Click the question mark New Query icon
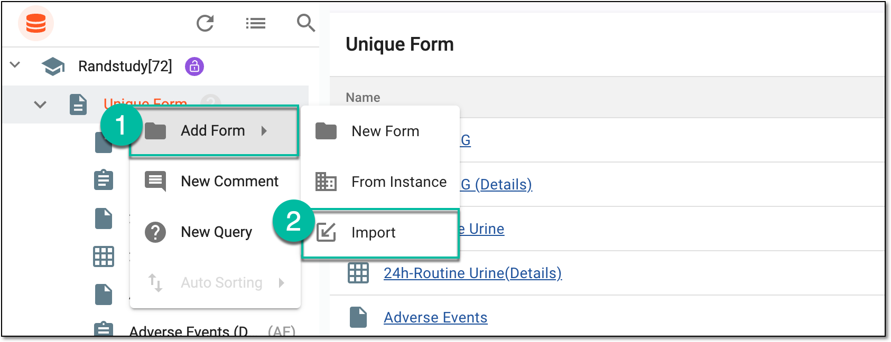891x342 pixels. (155, 232)
